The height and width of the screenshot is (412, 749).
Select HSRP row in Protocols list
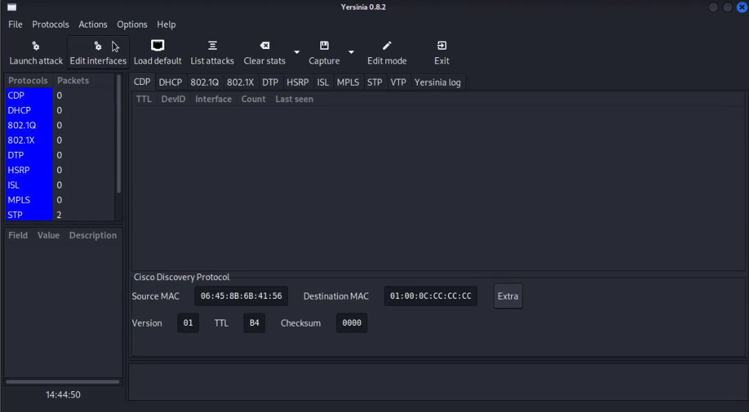[59, 170]
